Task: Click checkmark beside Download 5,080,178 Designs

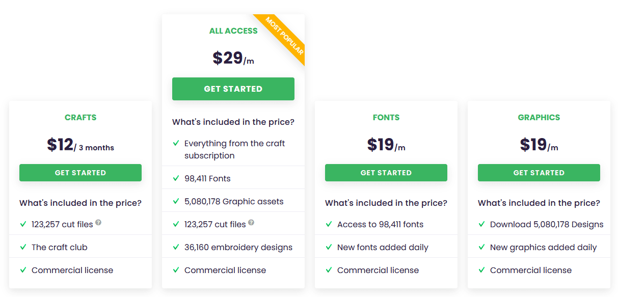Action: (481, 224)
